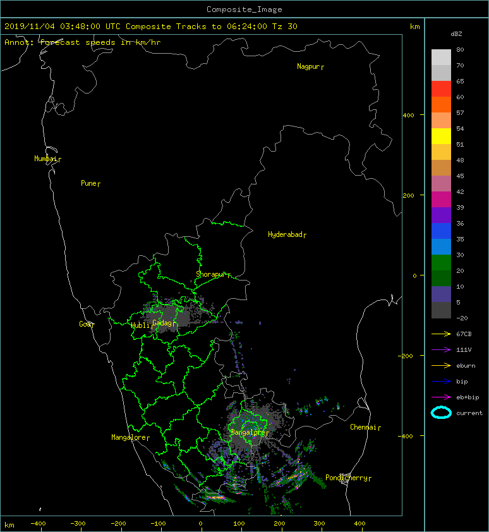This screenshot has height=532, width=489.
Task: Select the light gray 80 dBZ swatch
Action: [441, 57]
